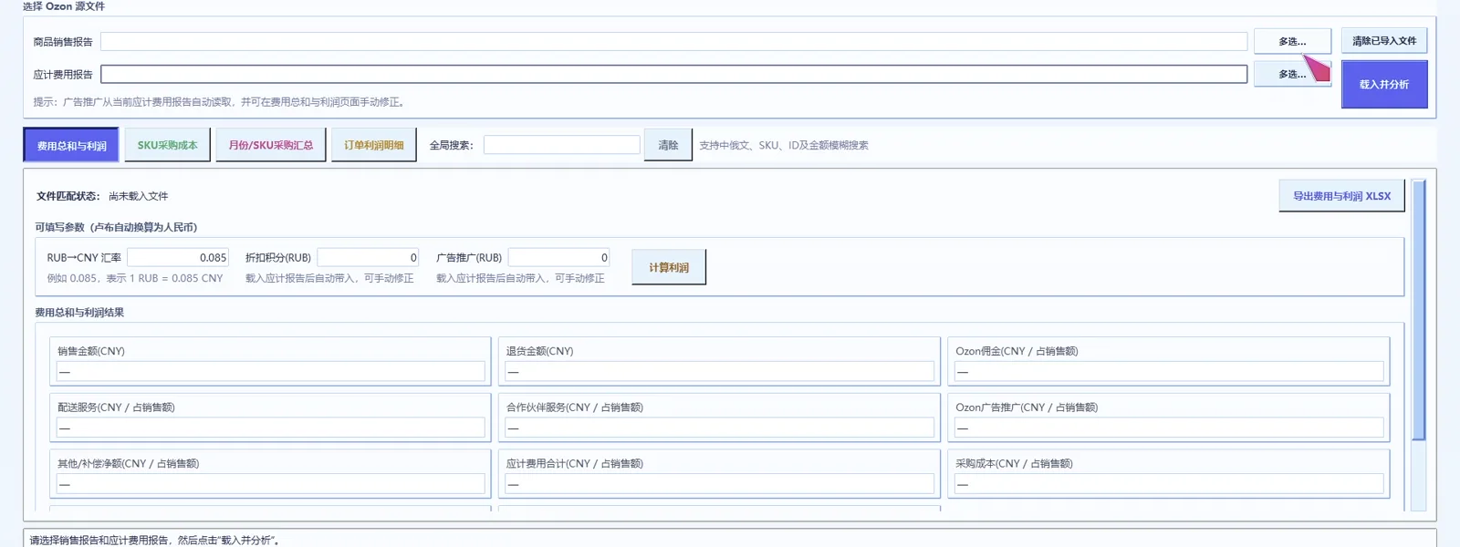Image resolution: width=1460 pixels, height=547 pixels.
Task: Click the Ozon广告推广 result field
Action: tap(1168, 428)
